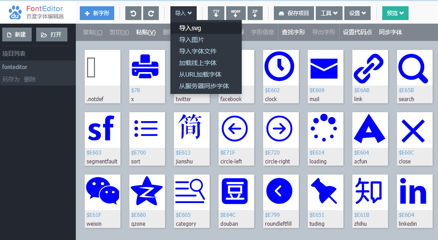Export font as WOFF
Image resolution: width=438 pixels, height=240 pixels.
click(236, 13)
